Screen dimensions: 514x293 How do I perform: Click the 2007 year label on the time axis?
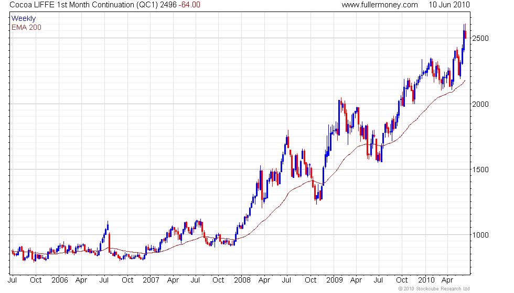151,280
